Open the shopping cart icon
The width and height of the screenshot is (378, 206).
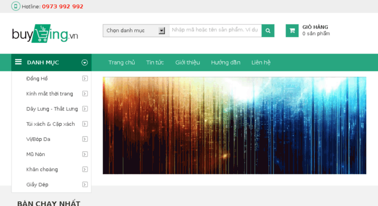click(292, 31)
